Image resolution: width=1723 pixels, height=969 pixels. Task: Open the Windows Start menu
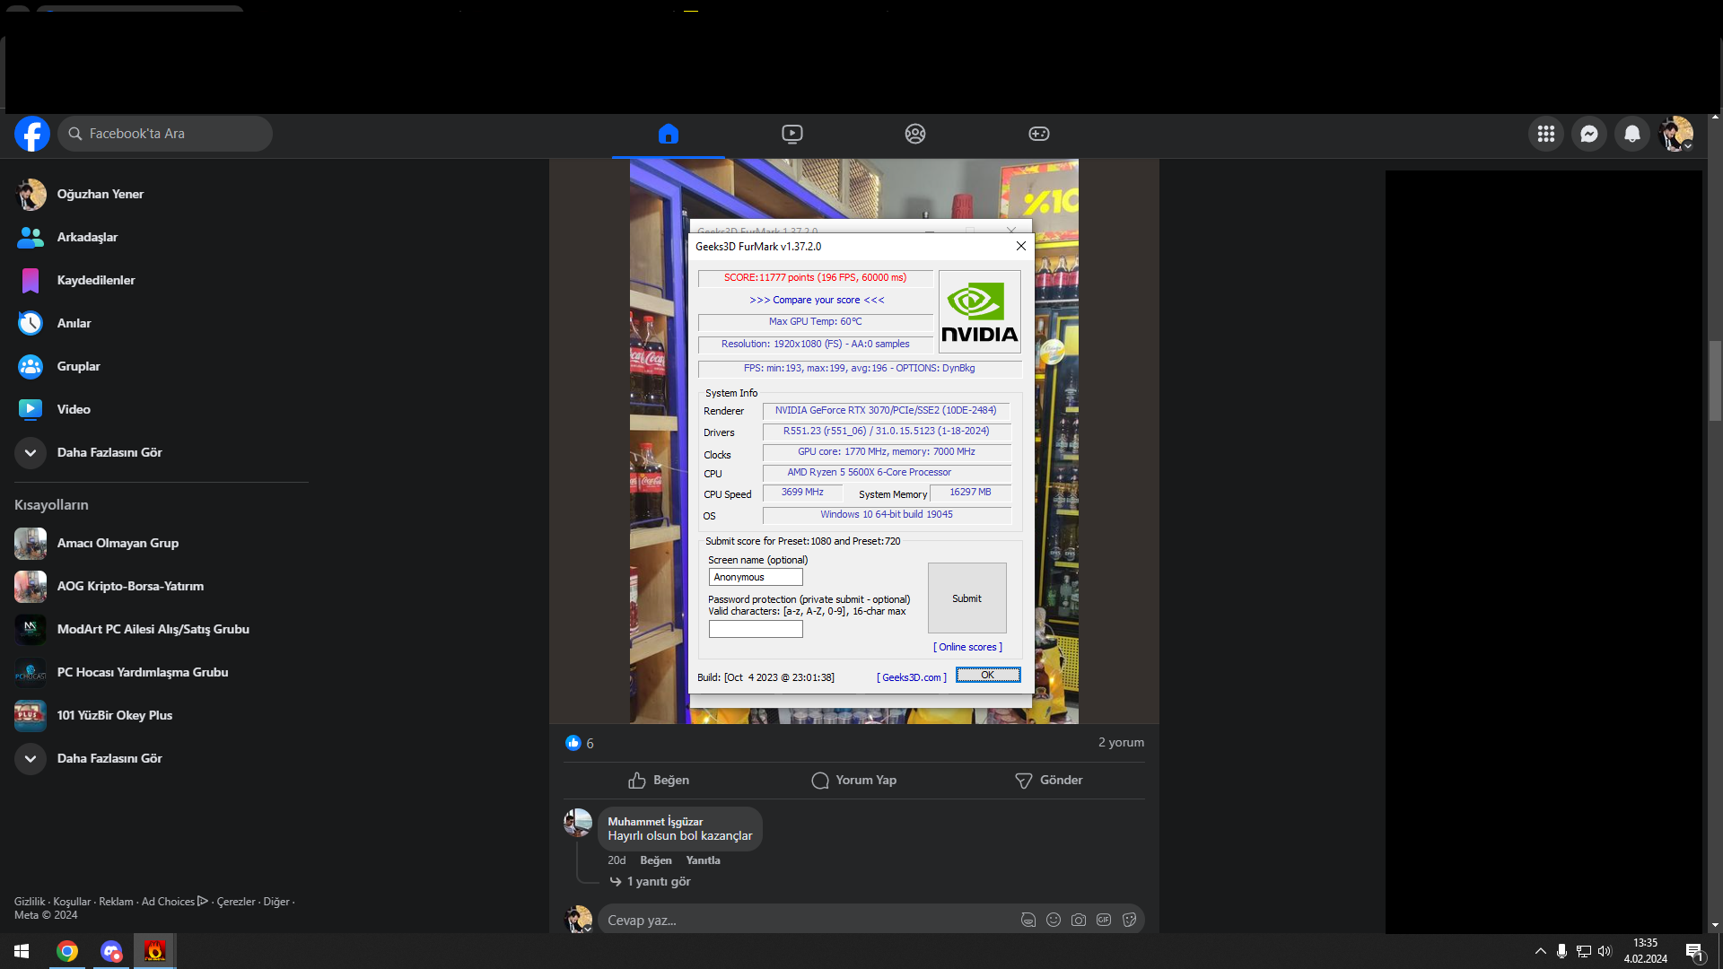[x=22, y=951]
